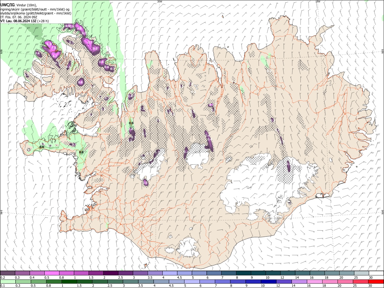Click the '0.9' precipitation value in the Westfjords
384x288 pixels.
click(x=49, y=44)
